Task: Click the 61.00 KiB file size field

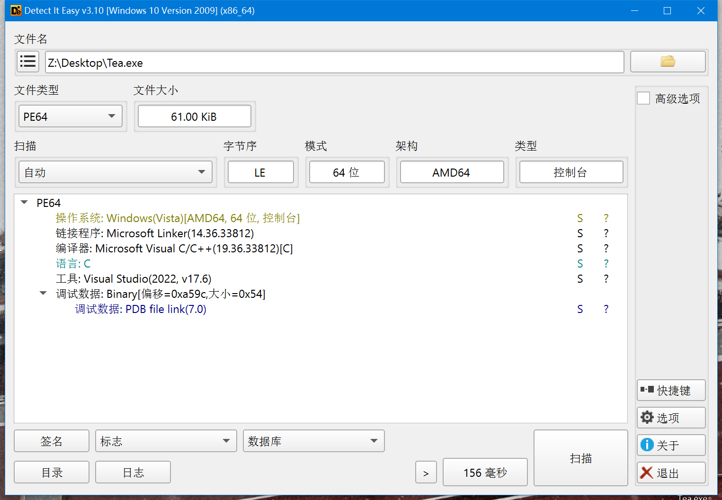Action: 194,116
